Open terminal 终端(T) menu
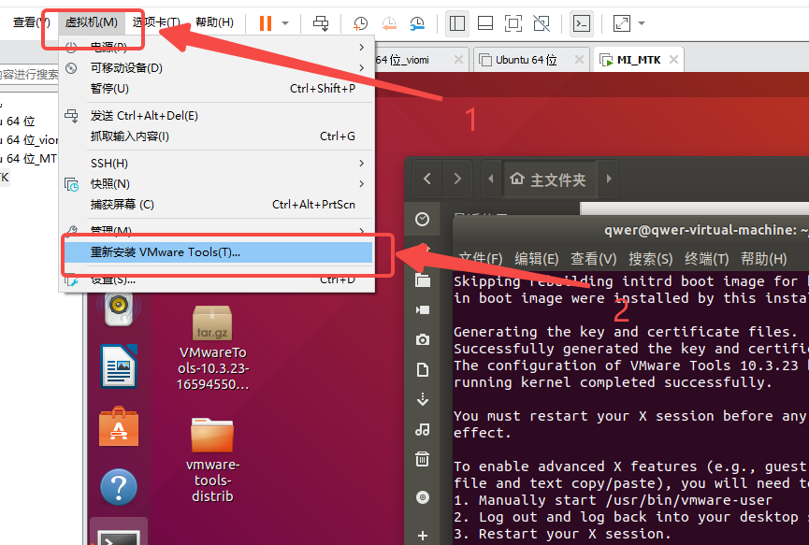The width and height of the screenshot is (809, 545). [x=706, y=258]
